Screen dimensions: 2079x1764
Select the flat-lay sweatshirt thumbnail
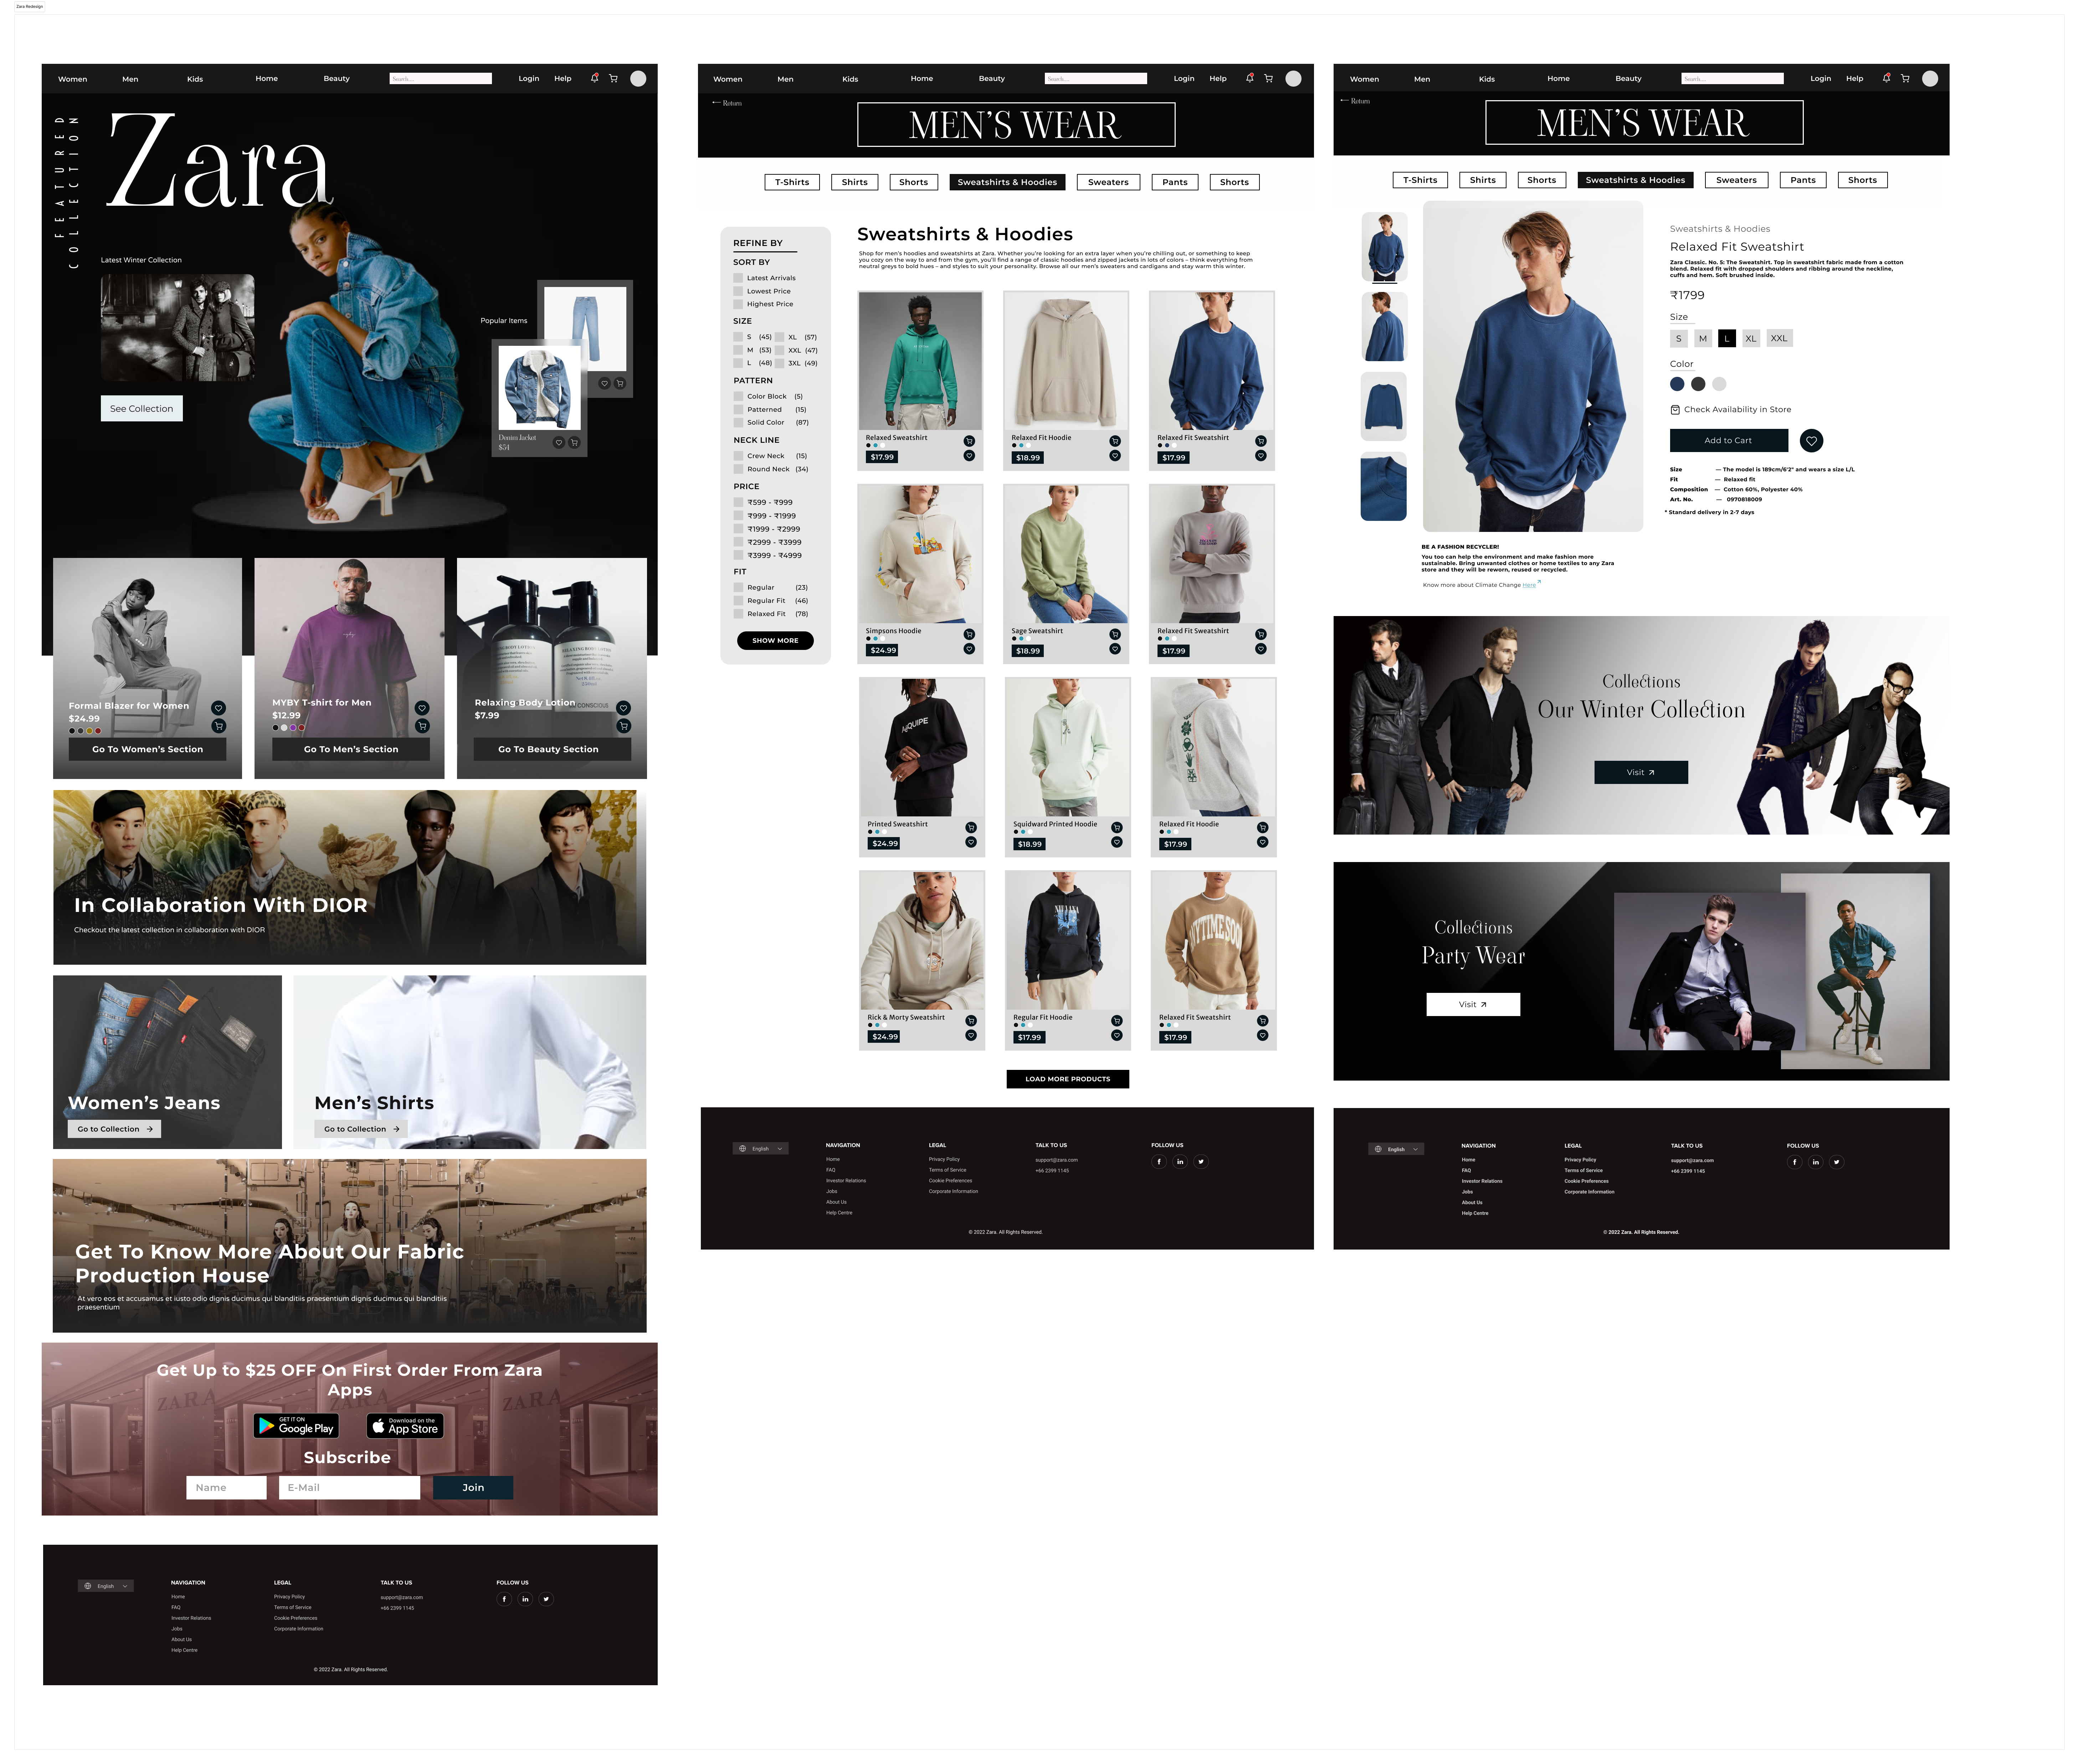[x=1384, y=406]
